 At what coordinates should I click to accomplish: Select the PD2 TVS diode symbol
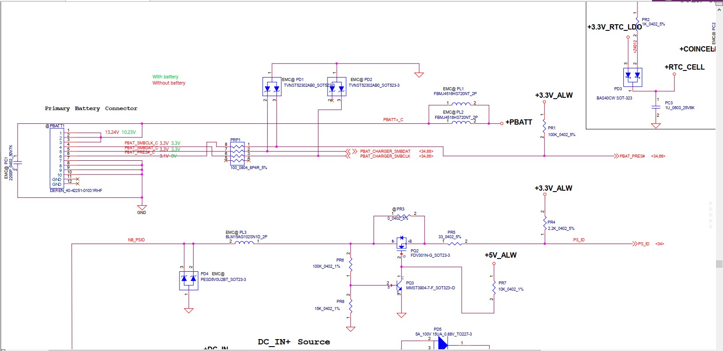pos(337,87)
